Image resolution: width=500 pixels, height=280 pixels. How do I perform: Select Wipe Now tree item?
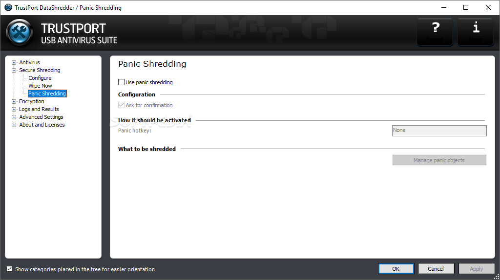coord(40,86)
